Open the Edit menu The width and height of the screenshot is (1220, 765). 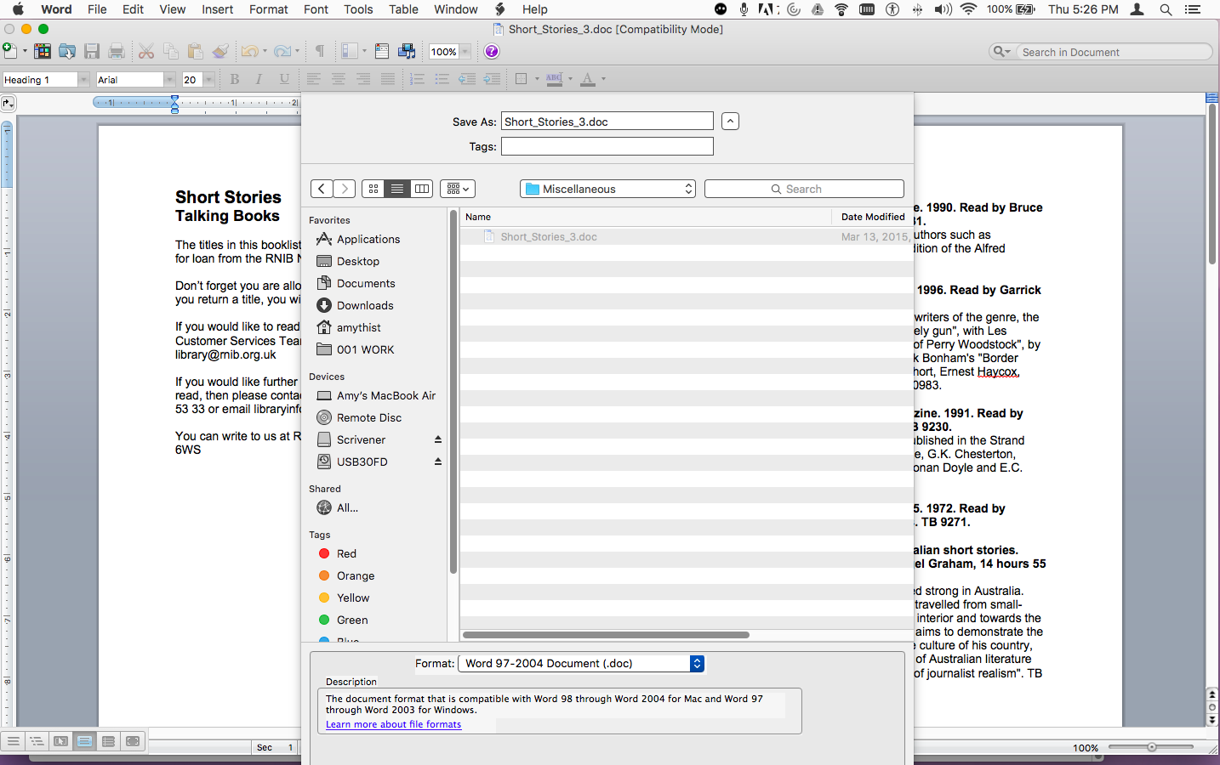point(133,9)
